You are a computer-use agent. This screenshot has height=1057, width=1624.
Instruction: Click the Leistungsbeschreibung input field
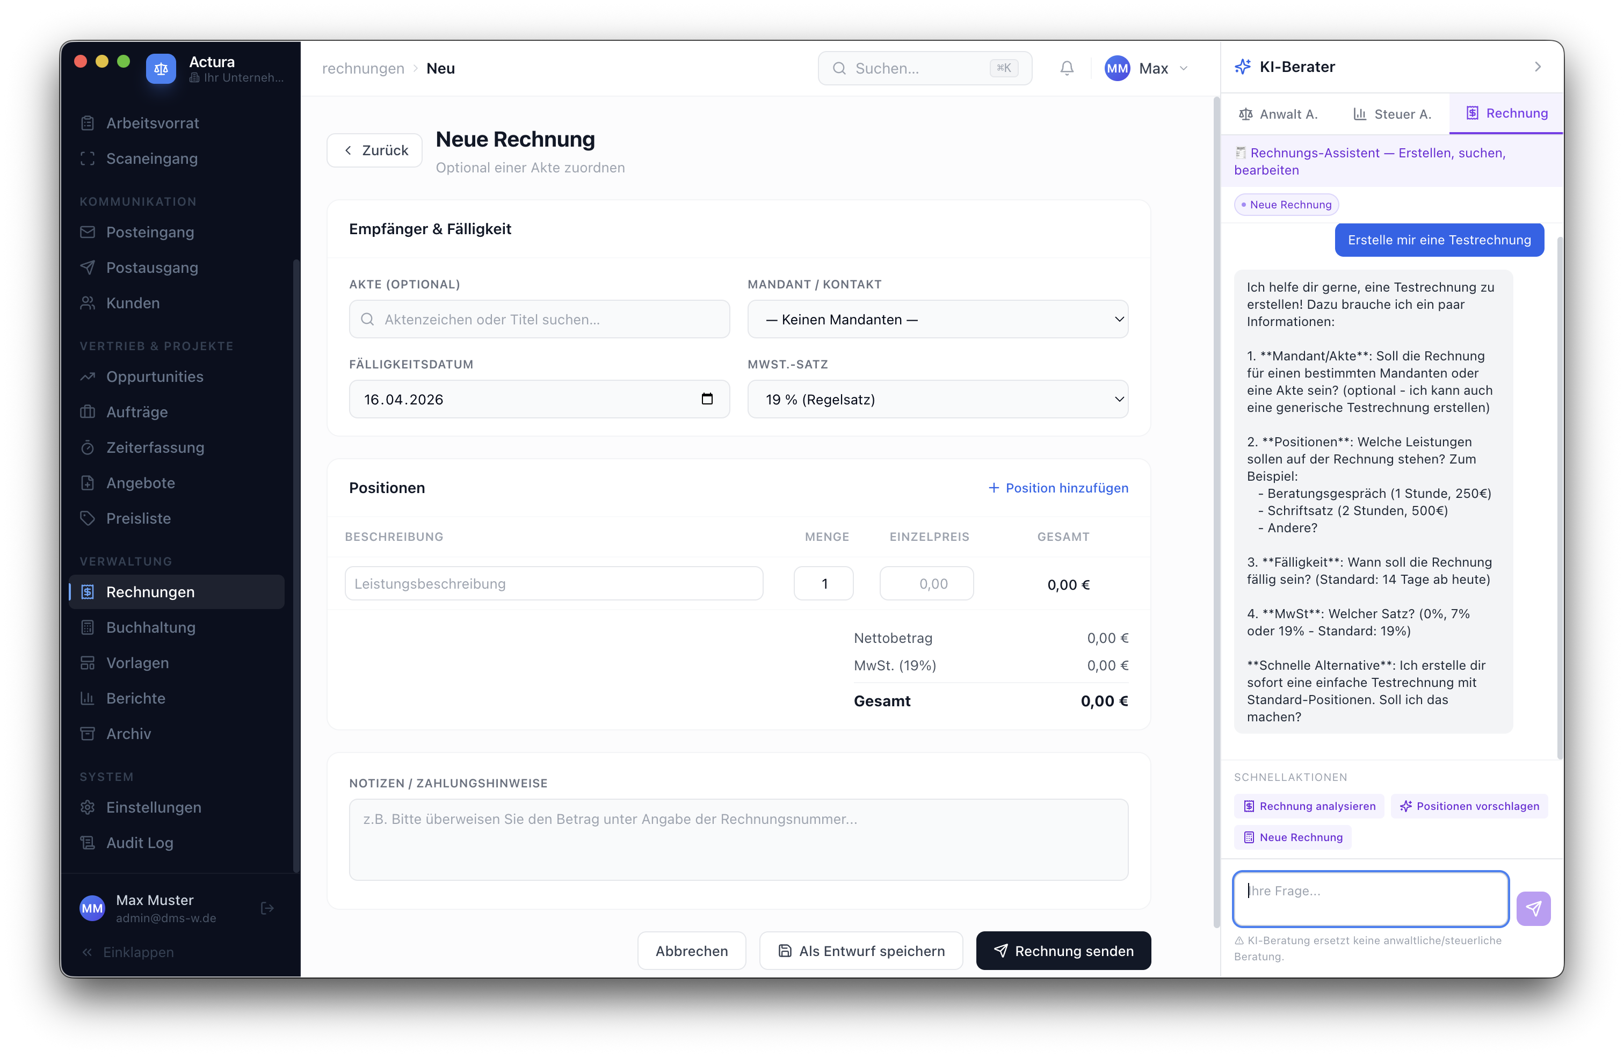(x=553, y=583)
